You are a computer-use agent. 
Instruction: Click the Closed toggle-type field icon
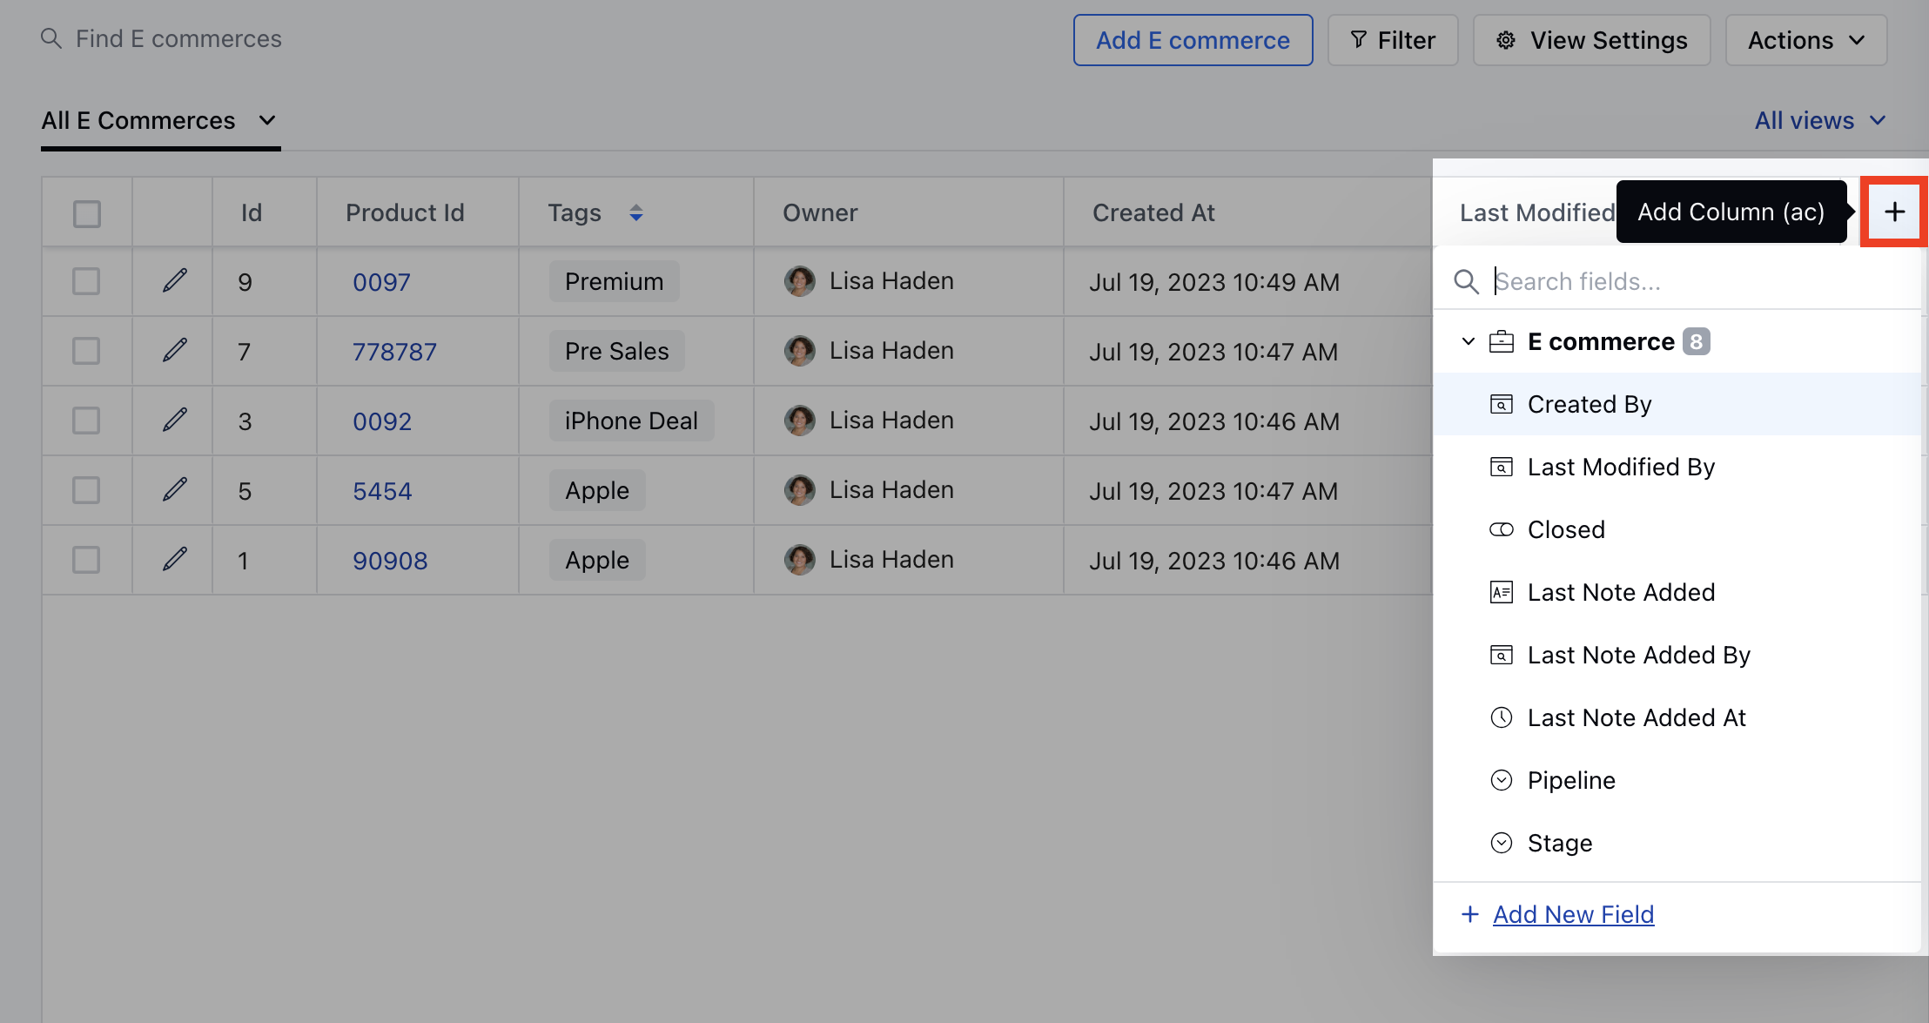[1502, 529]
